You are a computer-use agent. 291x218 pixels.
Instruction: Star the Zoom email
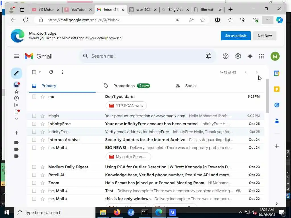coord(43,183)
